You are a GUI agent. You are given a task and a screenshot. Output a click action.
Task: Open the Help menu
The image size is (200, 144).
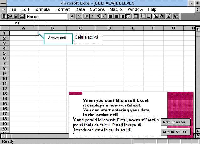152,9
